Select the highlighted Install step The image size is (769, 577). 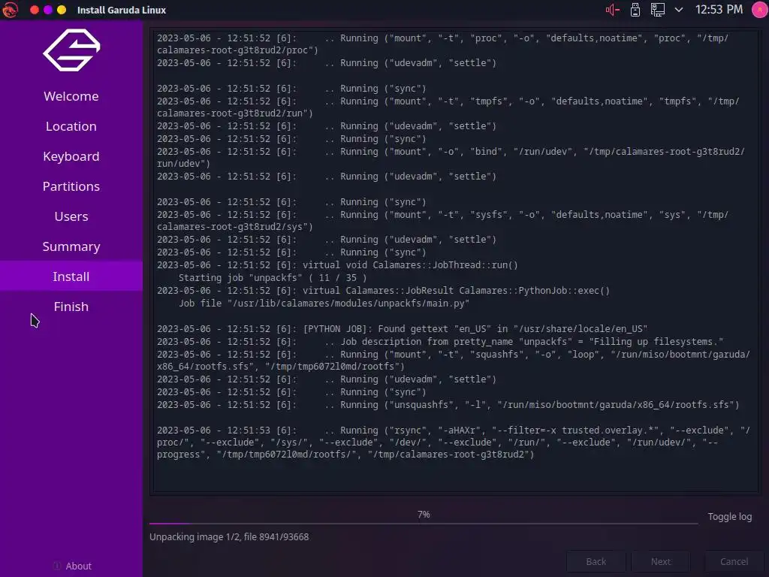pos(71,276)
